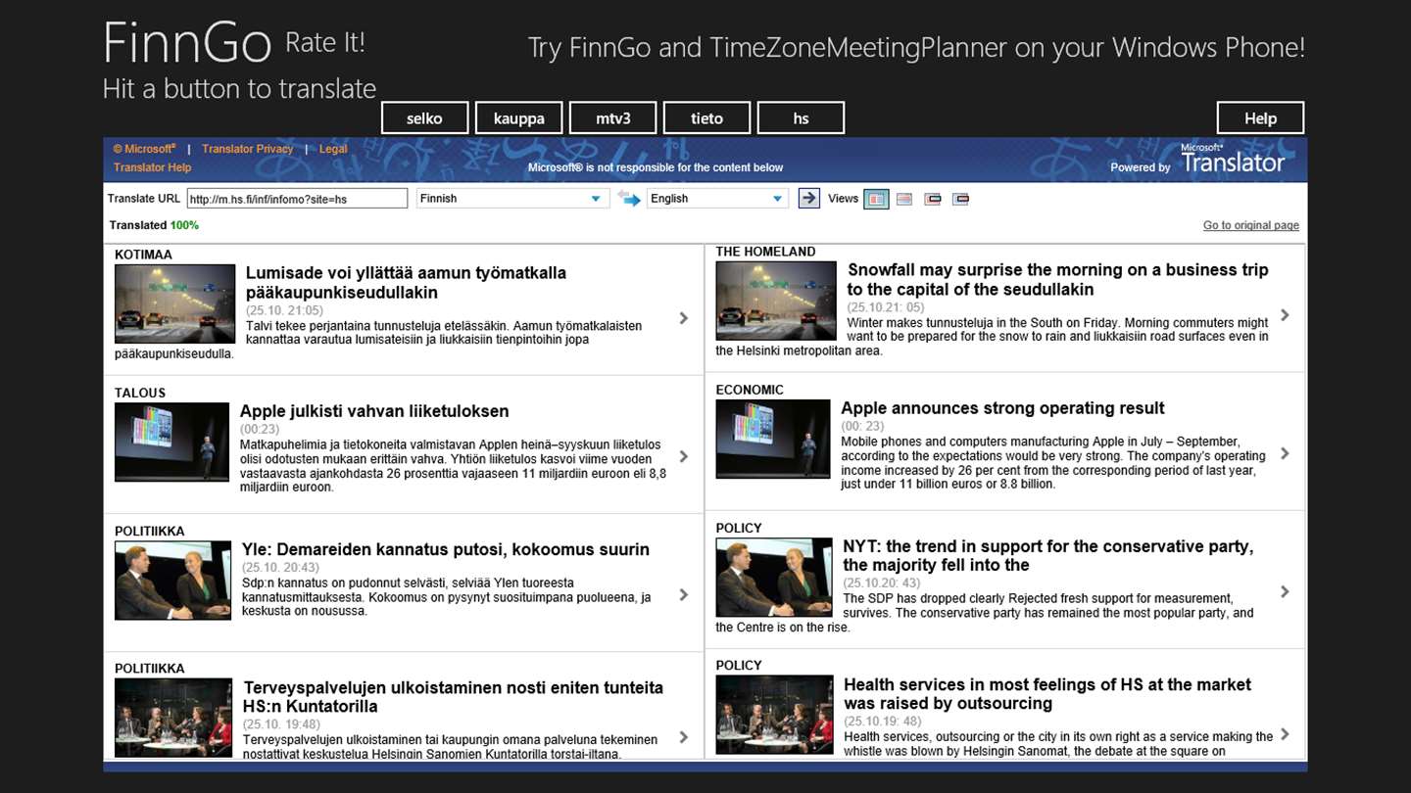This screenshot has width=1411, height=793.
Task: Click Apple presentation thumbnail in English pane
Action: (773, 439)
